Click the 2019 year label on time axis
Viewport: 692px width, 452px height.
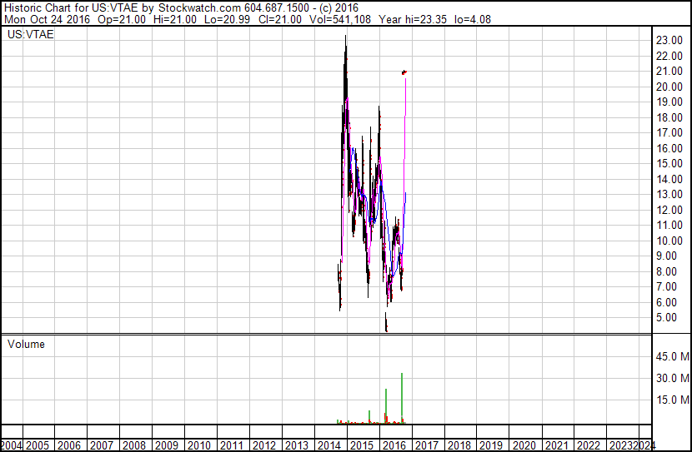491,445
